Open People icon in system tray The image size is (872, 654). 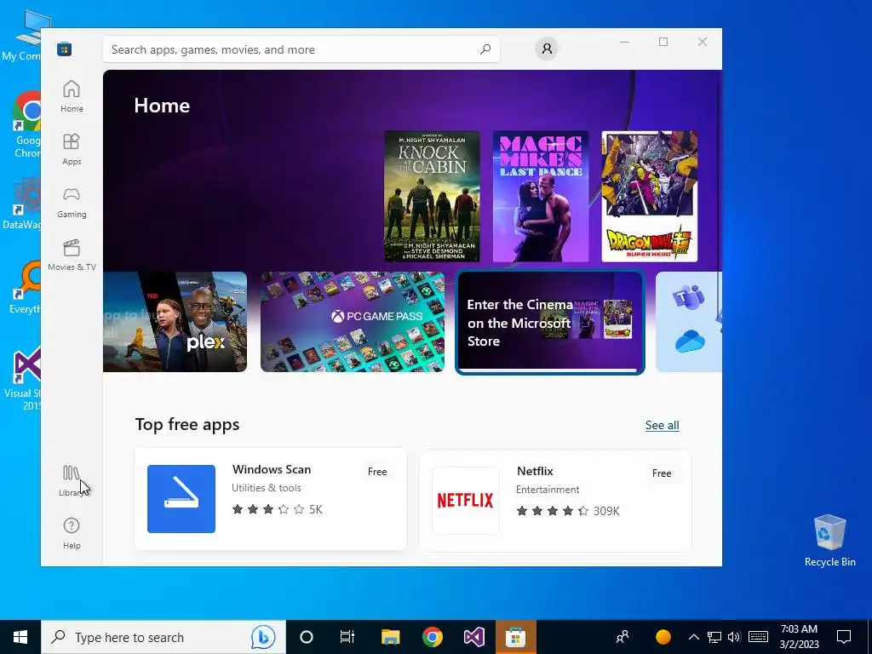(x=622, y=637)
